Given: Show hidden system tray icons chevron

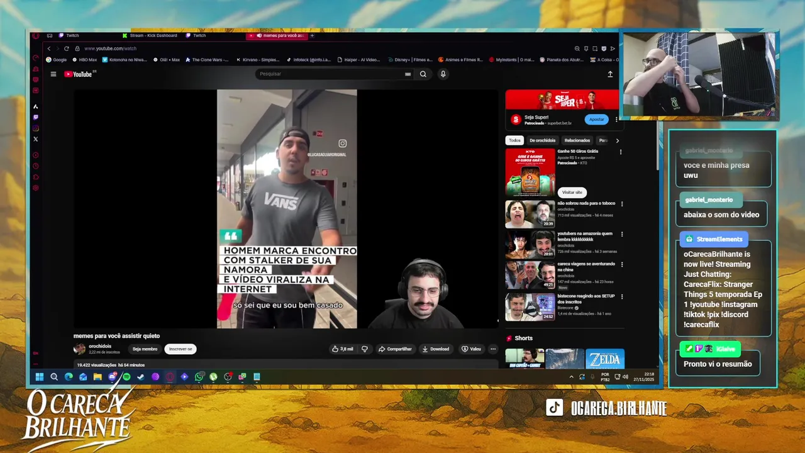Looking at the screenshot, I should [x=571, y=377].
